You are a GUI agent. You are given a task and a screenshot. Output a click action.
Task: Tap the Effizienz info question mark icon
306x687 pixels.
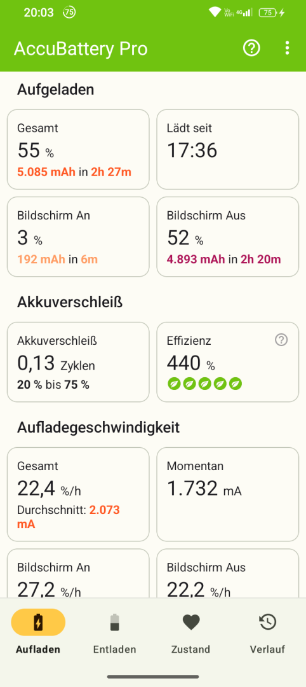click(281, 340)
